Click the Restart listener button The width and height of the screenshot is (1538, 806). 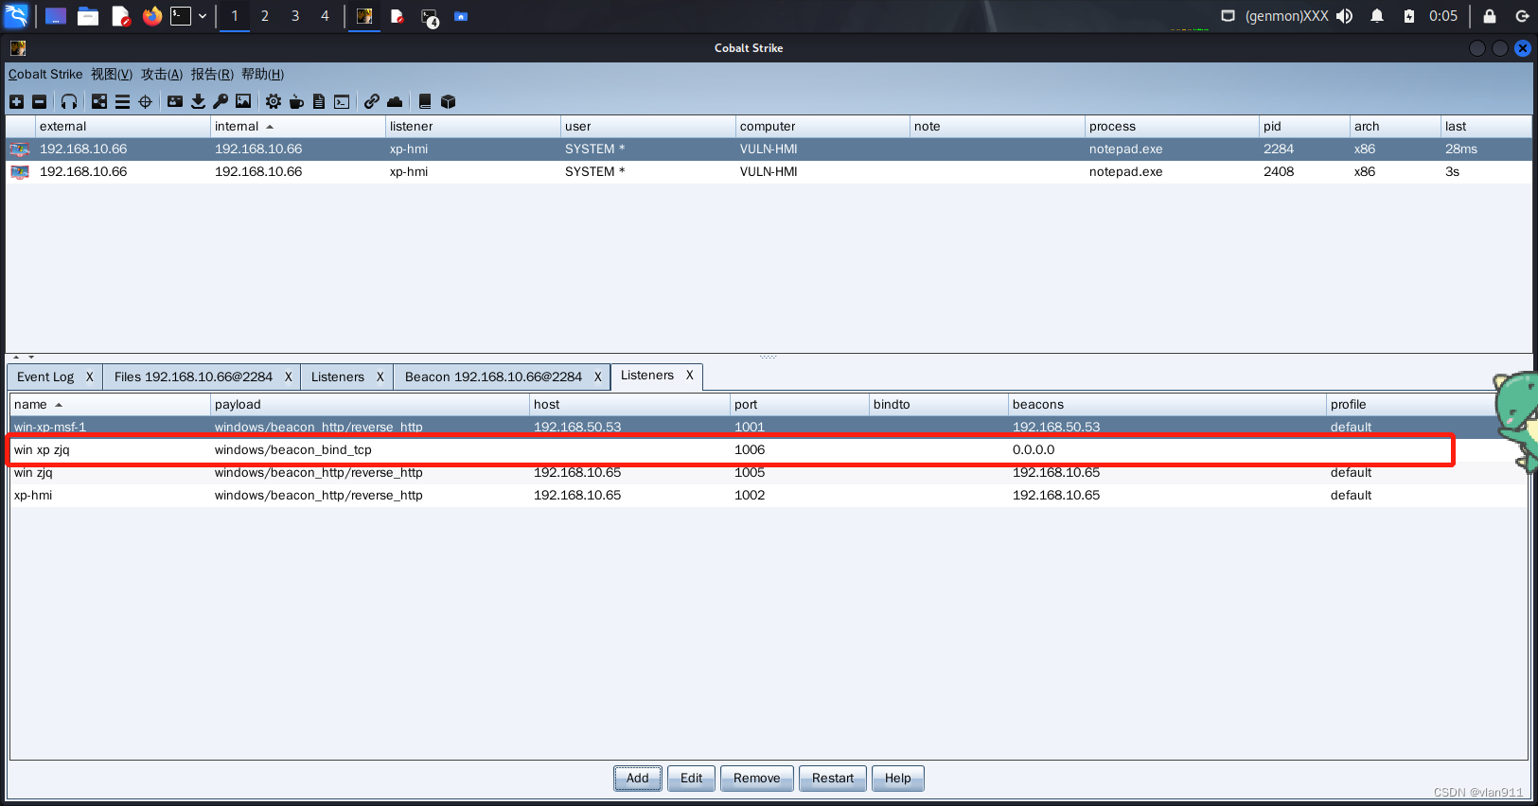[x=833, y=779]
